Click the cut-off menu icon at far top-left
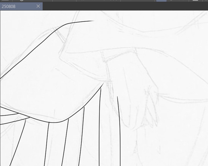208x166 pixels. click(5, 1)
